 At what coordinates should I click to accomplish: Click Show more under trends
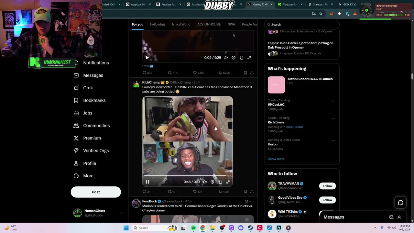coord(276,159)
